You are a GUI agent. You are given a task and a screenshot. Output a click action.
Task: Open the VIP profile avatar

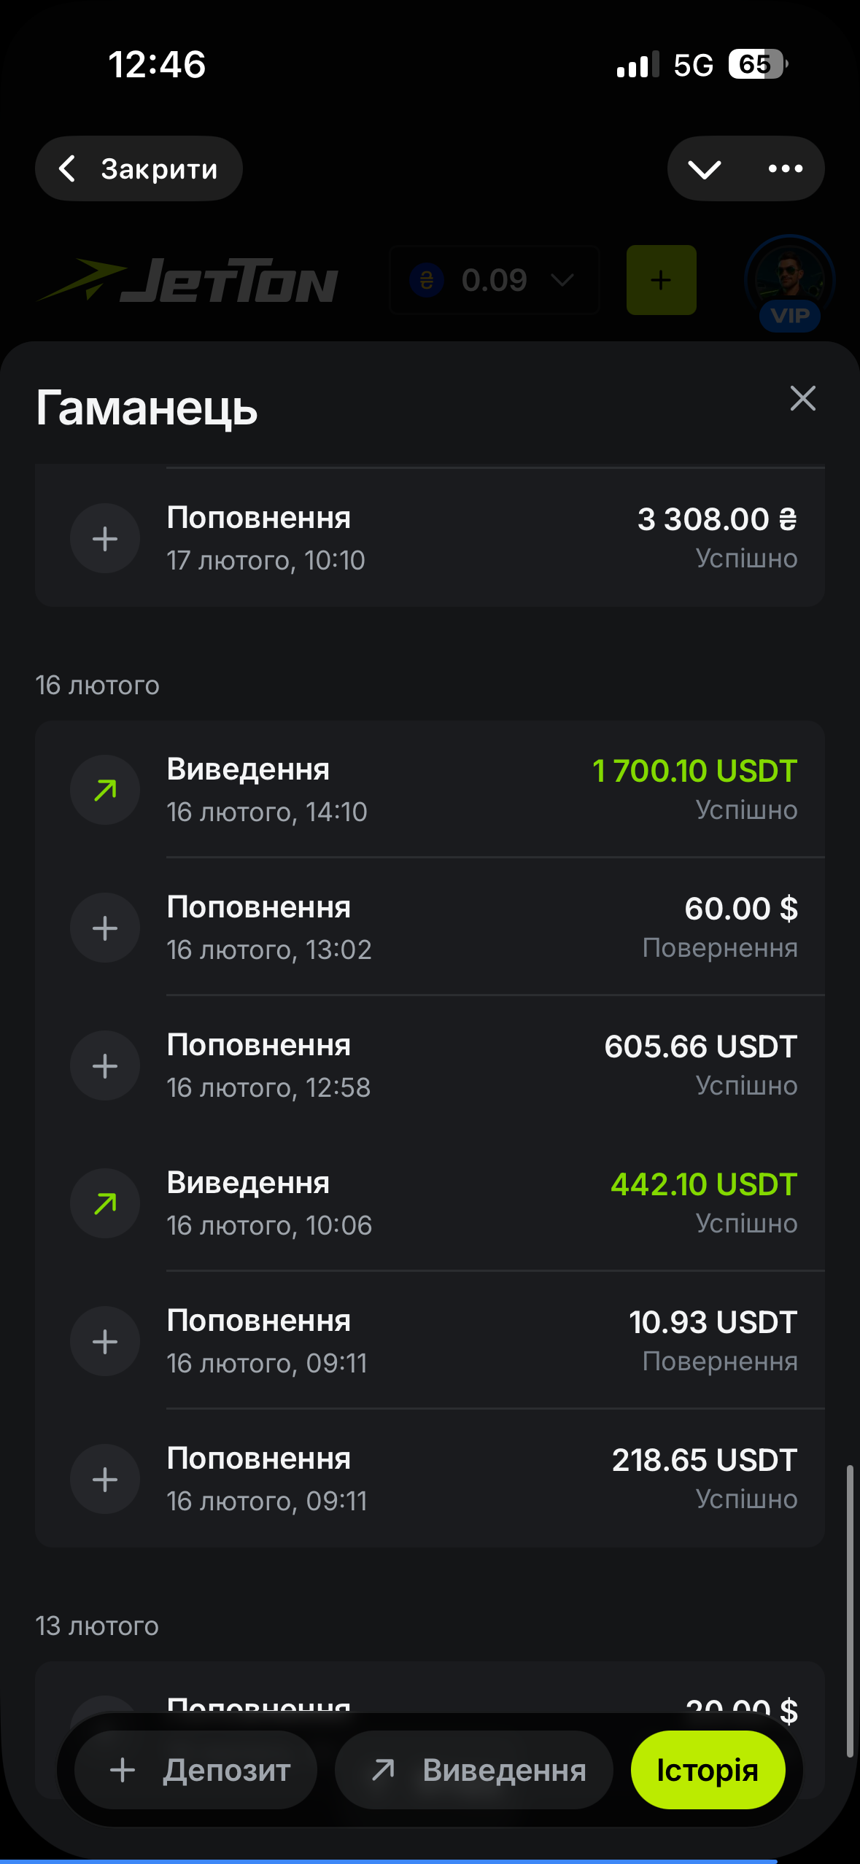(x=789, y=281)
